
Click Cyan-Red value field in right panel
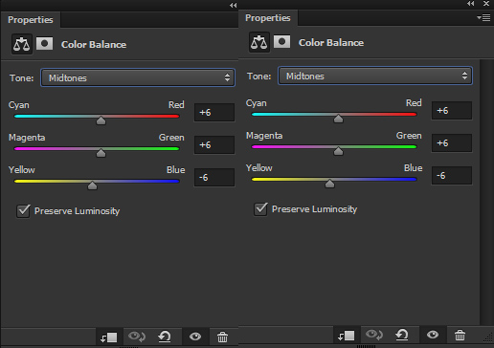(x=452, y=110)
